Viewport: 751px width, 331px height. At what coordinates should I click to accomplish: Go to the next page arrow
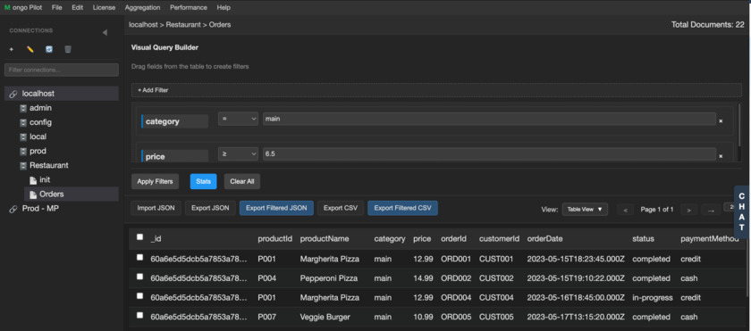688,210
